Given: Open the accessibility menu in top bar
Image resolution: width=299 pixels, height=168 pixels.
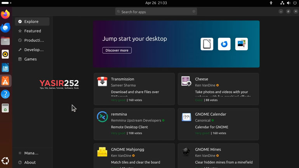Looking at the screenshot, I should click(x=271, y=3).
